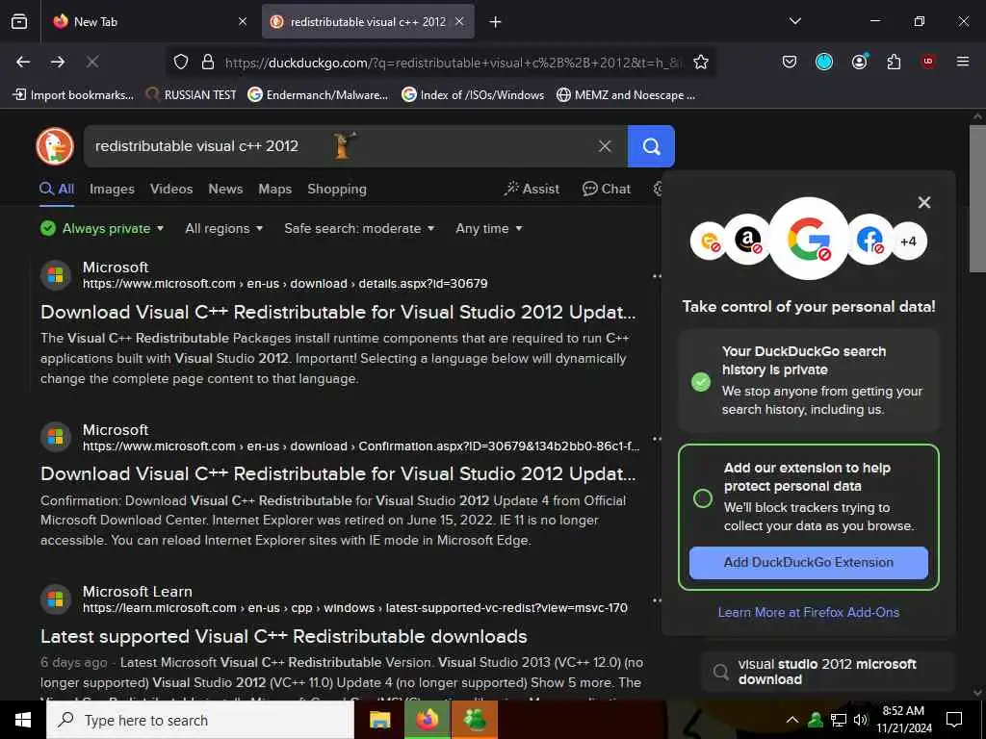Click green check beside search history is private
Image resolution: width=986 pixels, height=739 pixels.
coord(701,381)
